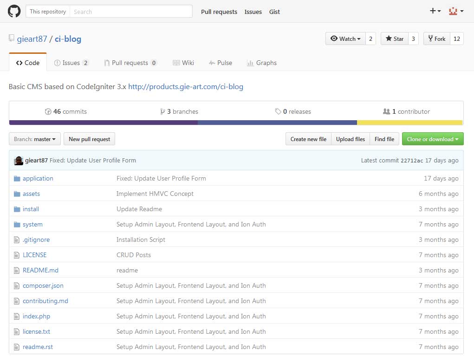Viewport: 474px width, 356px height.
Task: View the 12 forks count
Action: pos(457,39)
